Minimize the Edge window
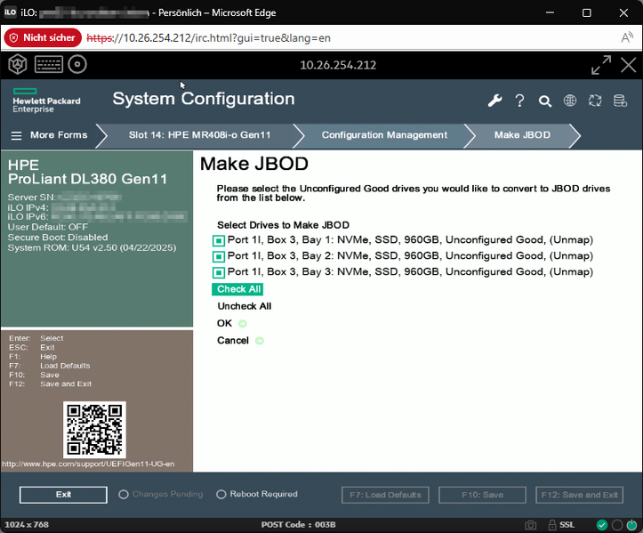This screenshot has width=643, height=533. point(550,12)
